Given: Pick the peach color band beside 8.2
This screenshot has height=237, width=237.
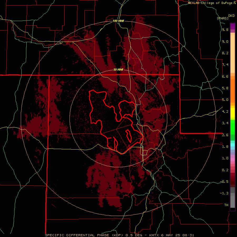Looking at the screenshot, I should [233, 54].
